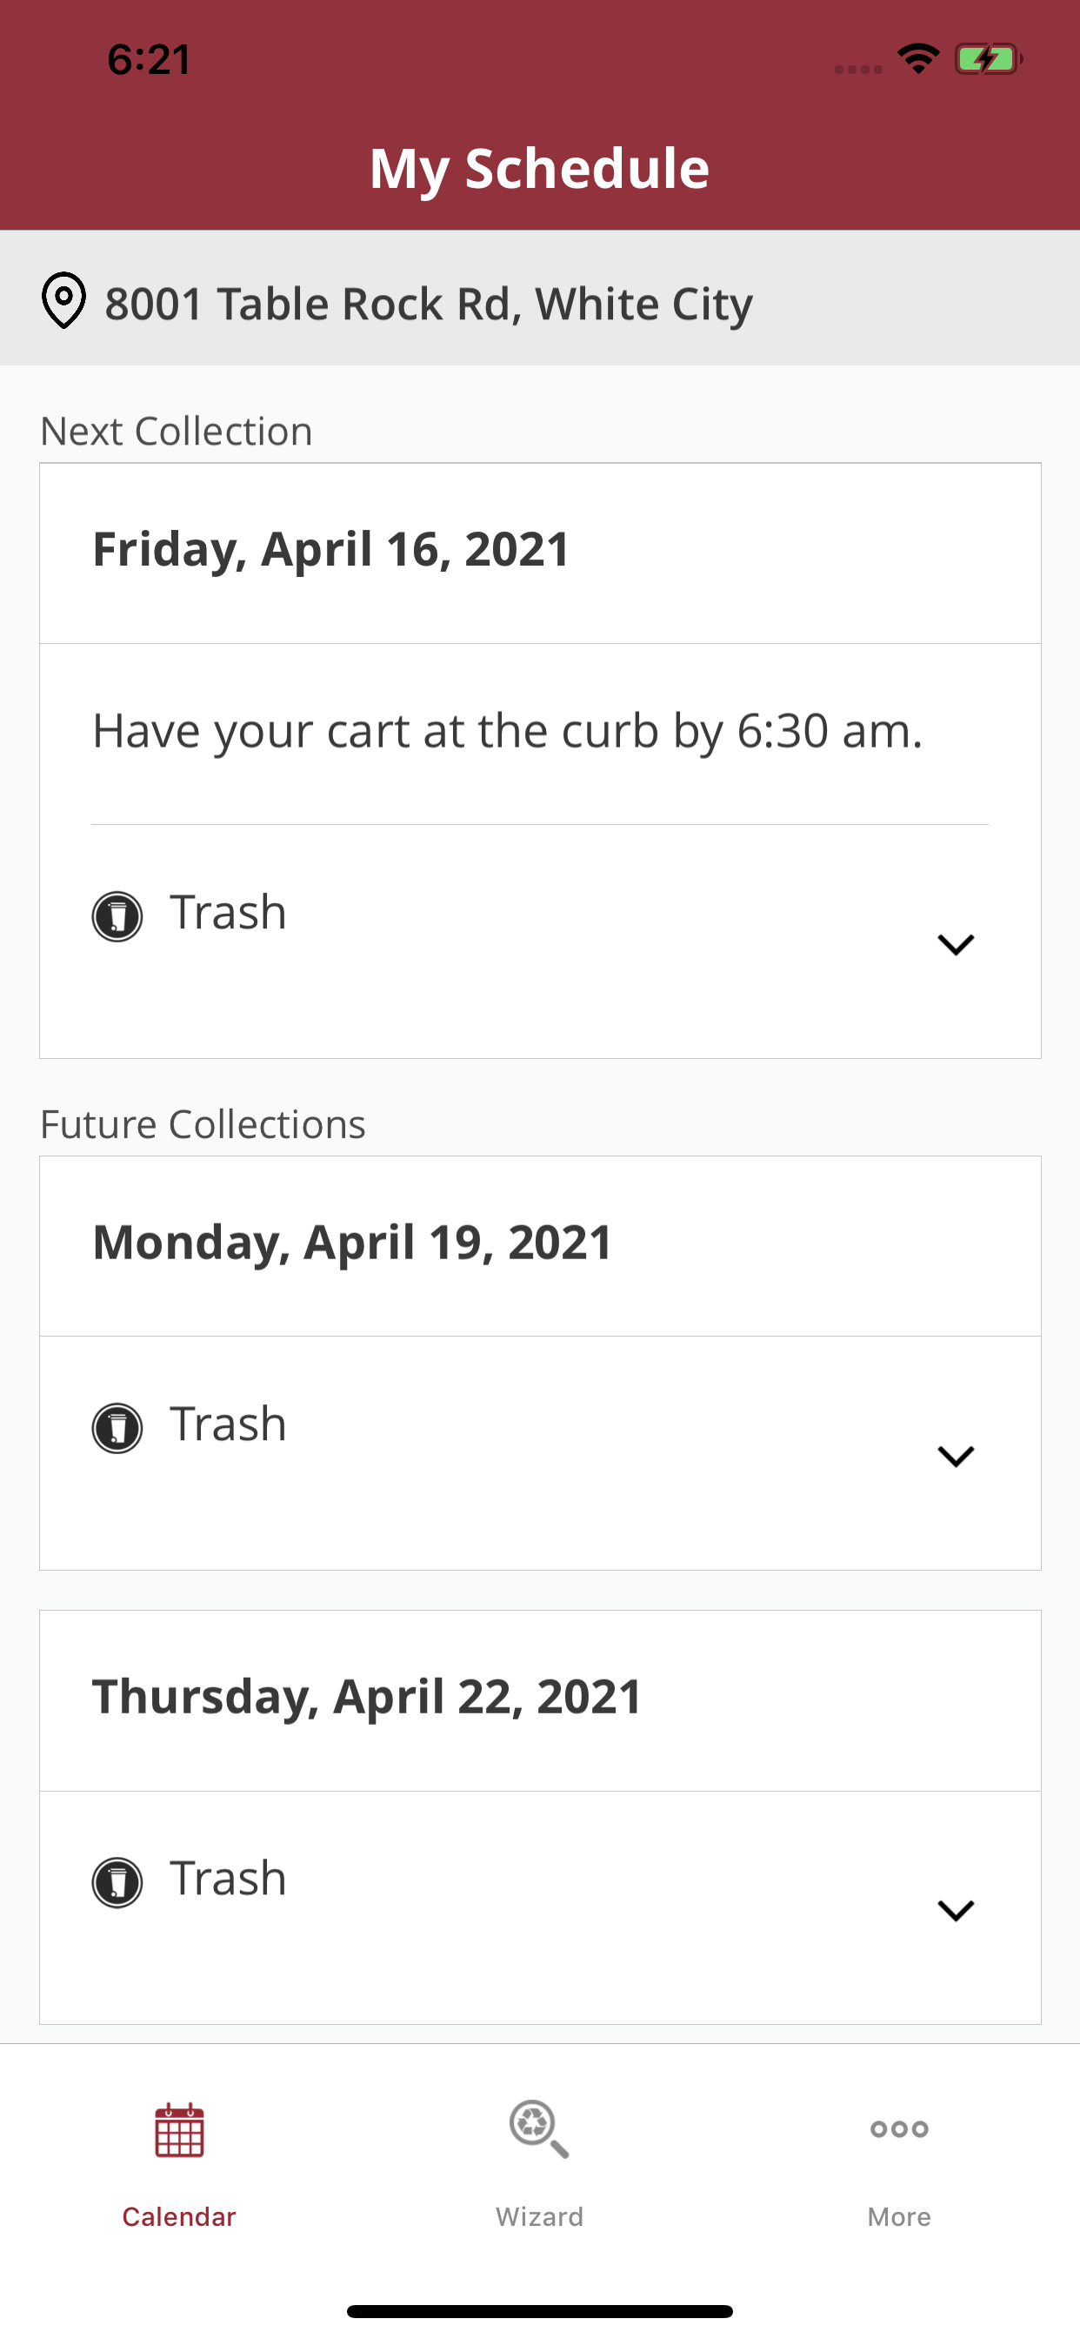
Task: Open the Monday, April 19, 2021 header
Action: tap(540, 1246)
